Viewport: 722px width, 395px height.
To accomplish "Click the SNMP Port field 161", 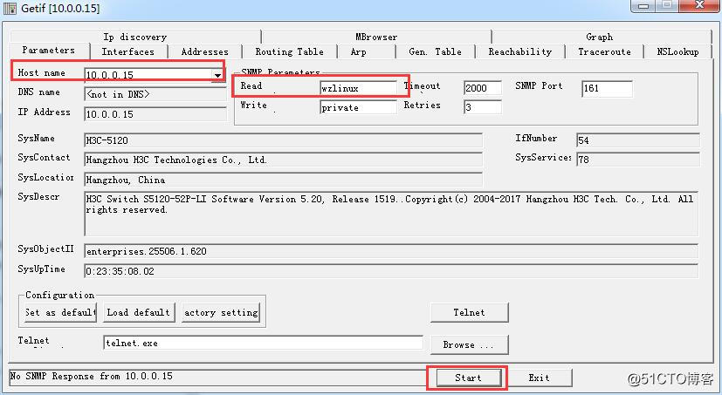I will pyautogui.click(x=607, y=88).
